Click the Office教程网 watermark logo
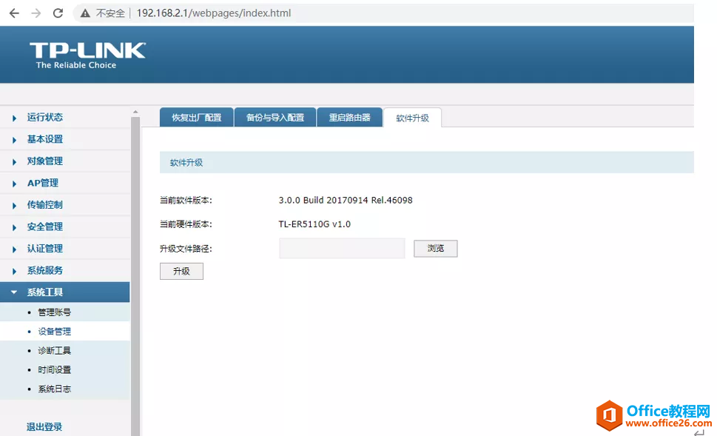Screen dimensions: 717x436 654,415
